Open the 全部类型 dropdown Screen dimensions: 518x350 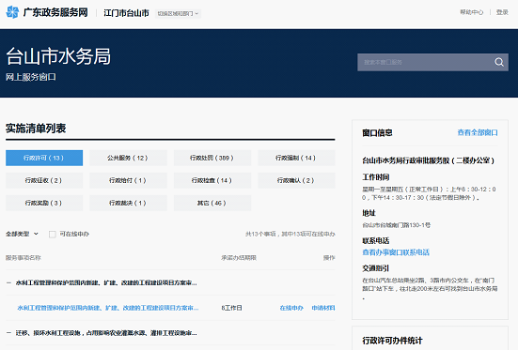(23, 234)
